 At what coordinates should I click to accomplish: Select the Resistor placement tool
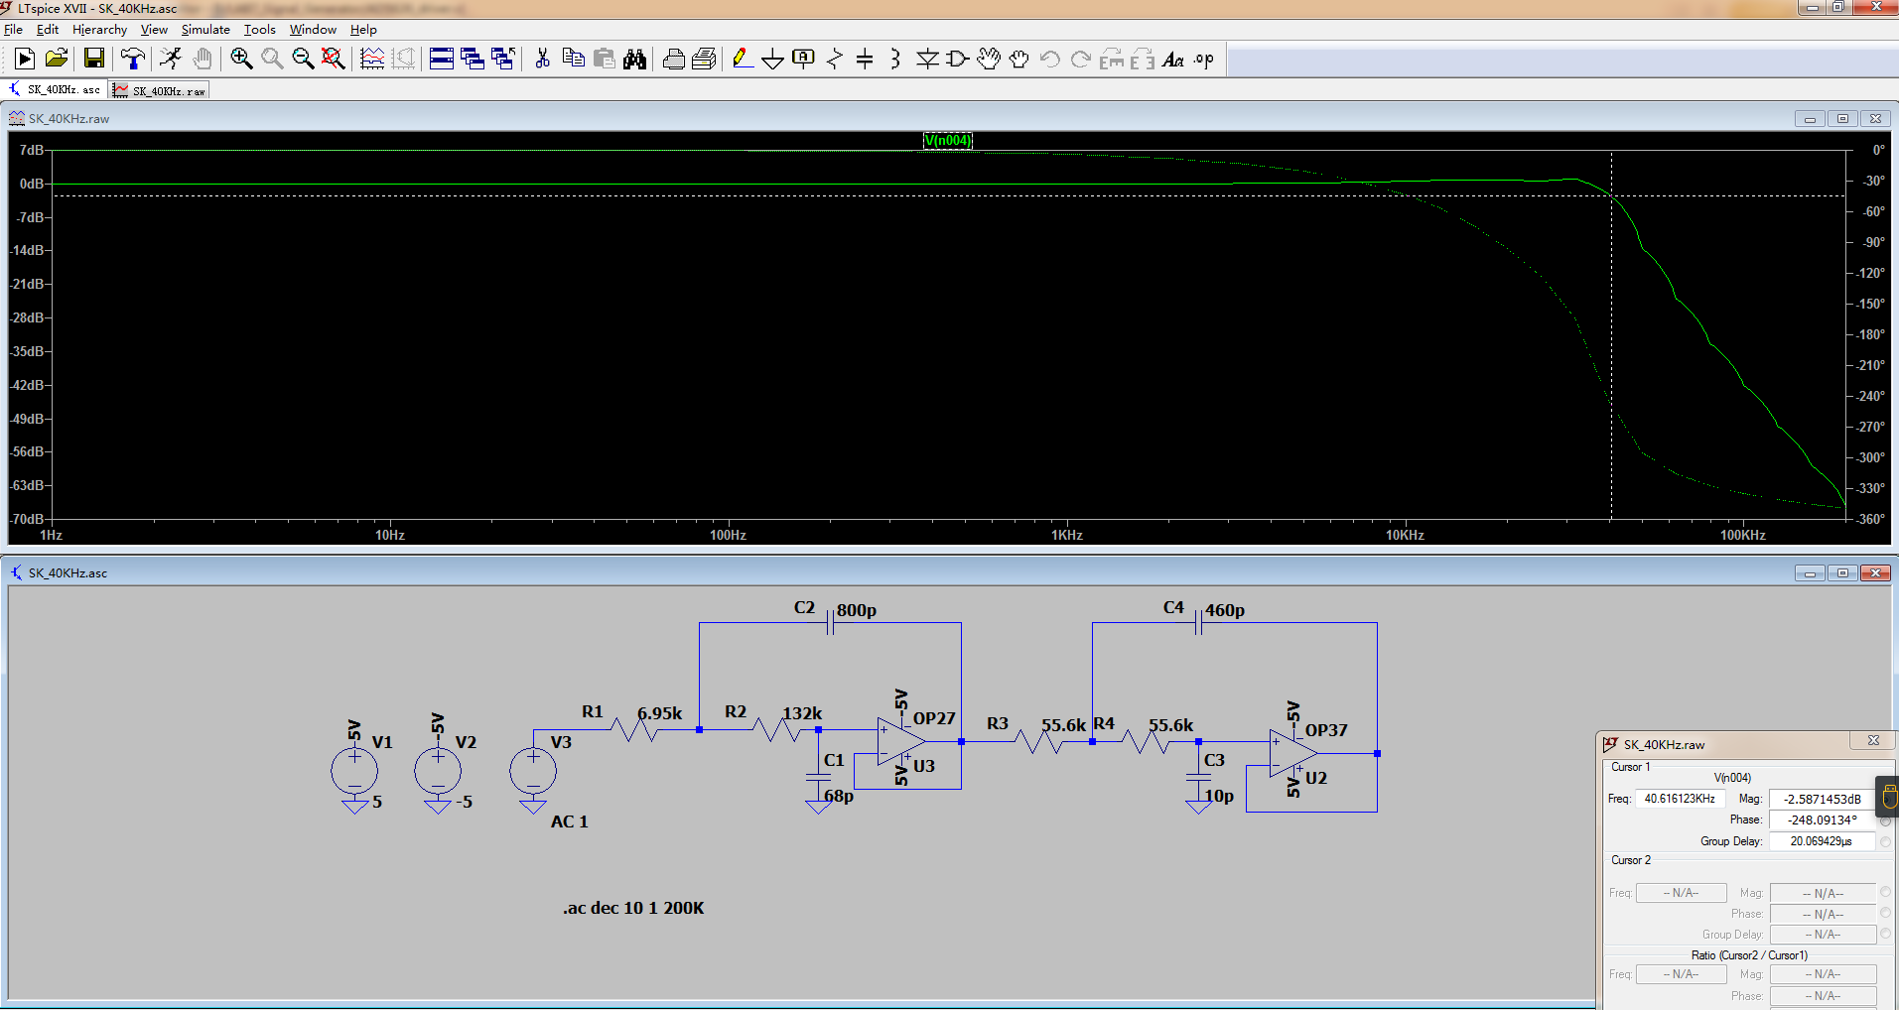tap(834, 60)
